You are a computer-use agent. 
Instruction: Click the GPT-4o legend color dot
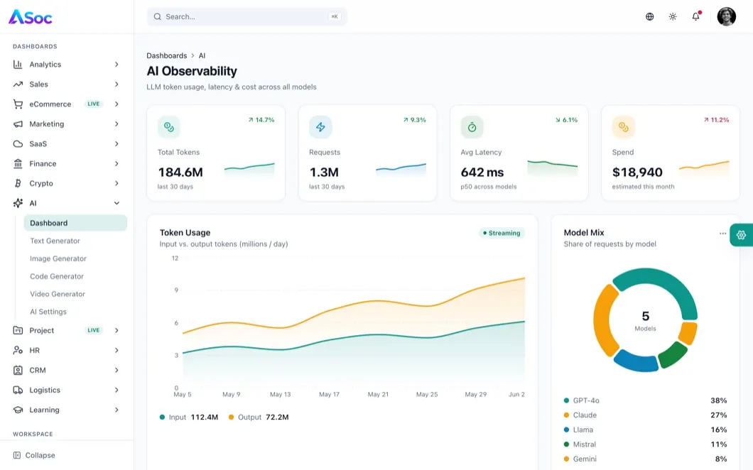point(566,400)
